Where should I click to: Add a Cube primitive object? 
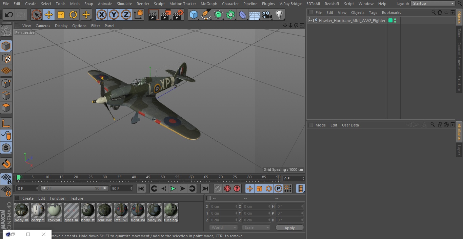coord(194,15)
